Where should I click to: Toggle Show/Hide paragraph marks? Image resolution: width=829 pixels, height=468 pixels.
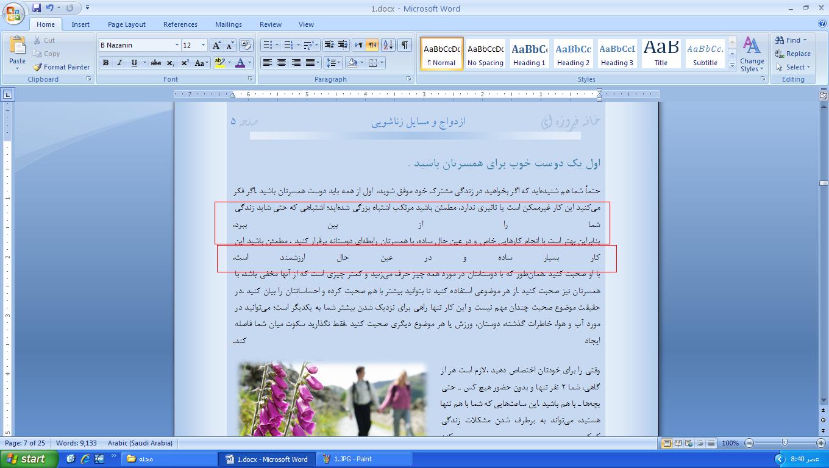405,45
